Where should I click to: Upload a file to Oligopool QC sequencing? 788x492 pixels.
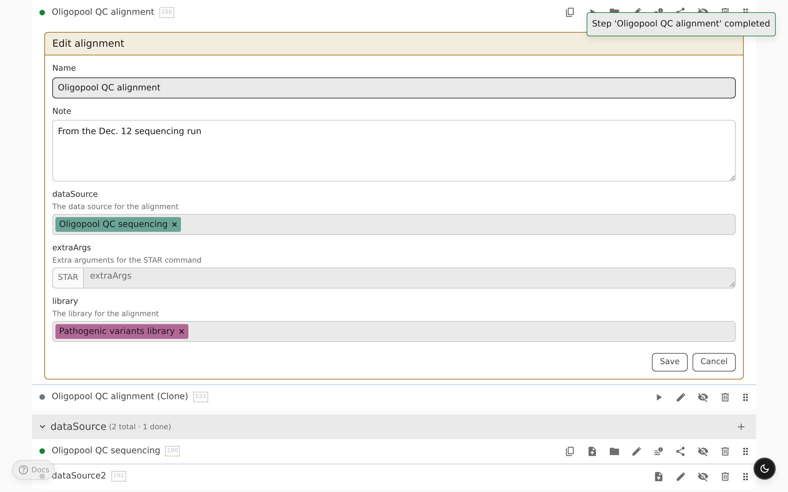[x=592, y=451]
